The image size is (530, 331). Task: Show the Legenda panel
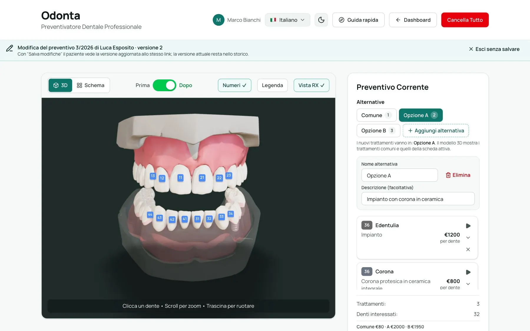[272, 85]
